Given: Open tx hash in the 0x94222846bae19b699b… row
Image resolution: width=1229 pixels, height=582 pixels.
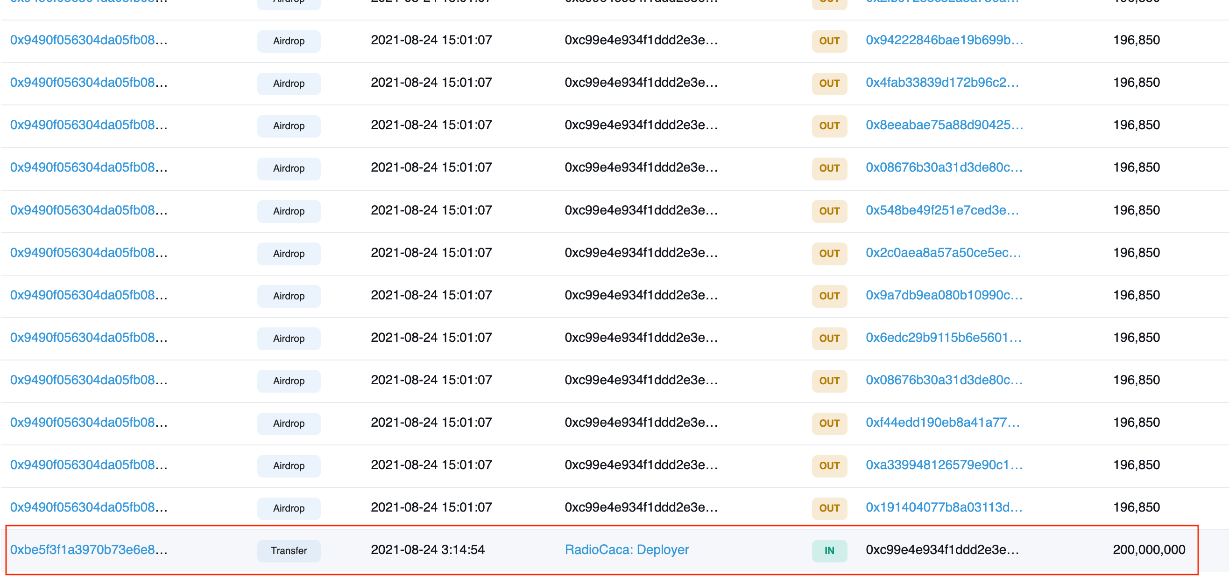Looking at the screenshot, I should [x=89, y=40].
